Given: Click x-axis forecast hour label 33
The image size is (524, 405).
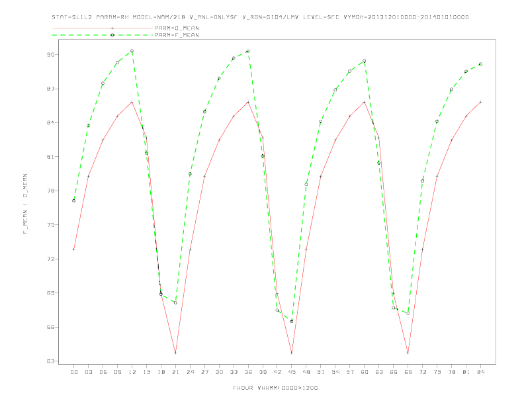Looking at the screenshot, I should tap(234, 372).
